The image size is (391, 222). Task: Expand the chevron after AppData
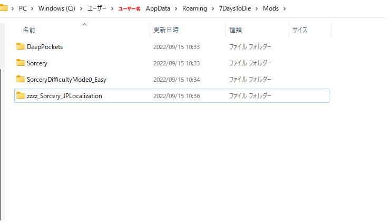[176, 9]
